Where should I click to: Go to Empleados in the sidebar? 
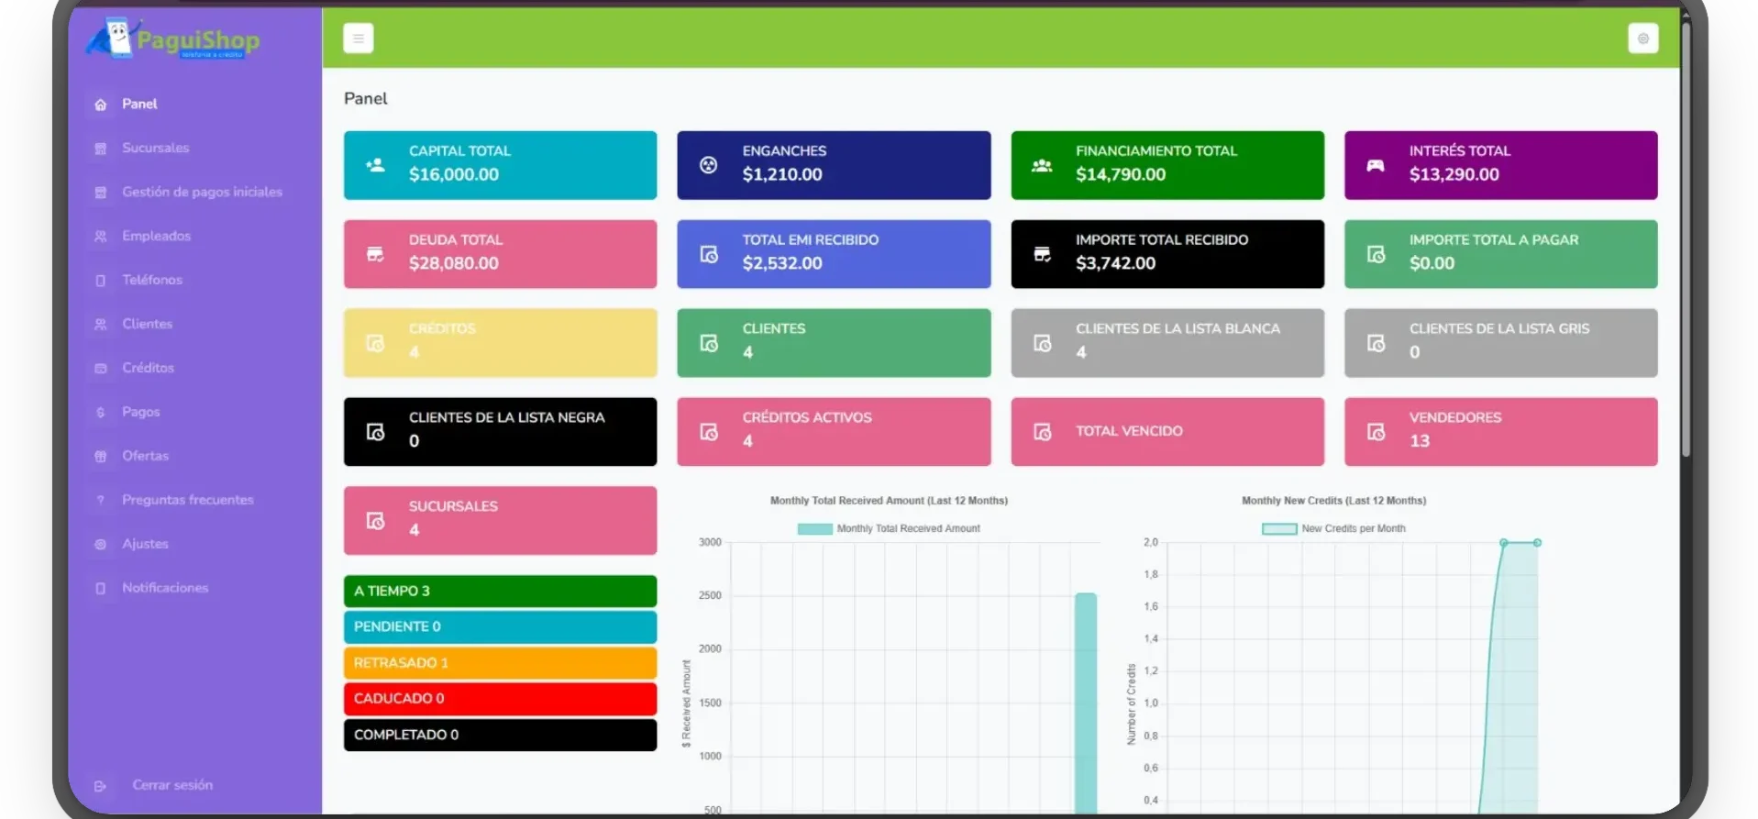[156, 236]
